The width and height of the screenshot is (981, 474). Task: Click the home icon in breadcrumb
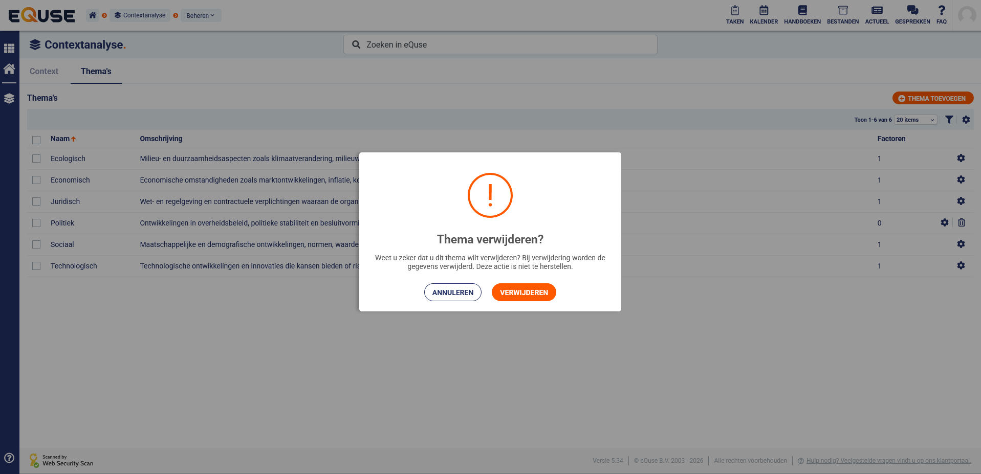[x=93, y=15]
